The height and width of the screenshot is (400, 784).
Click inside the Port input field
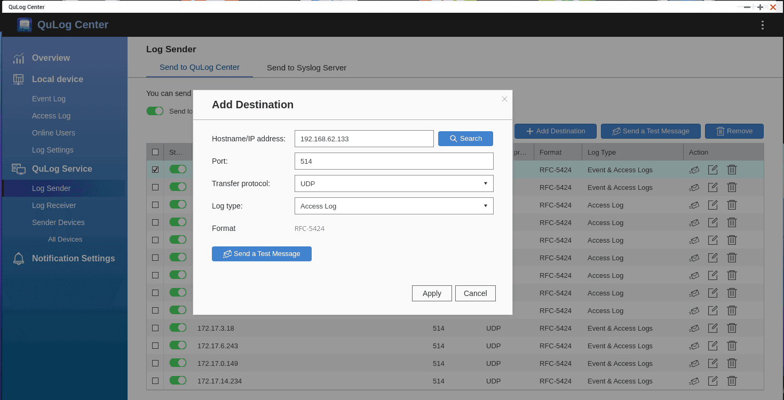point(393,161)
